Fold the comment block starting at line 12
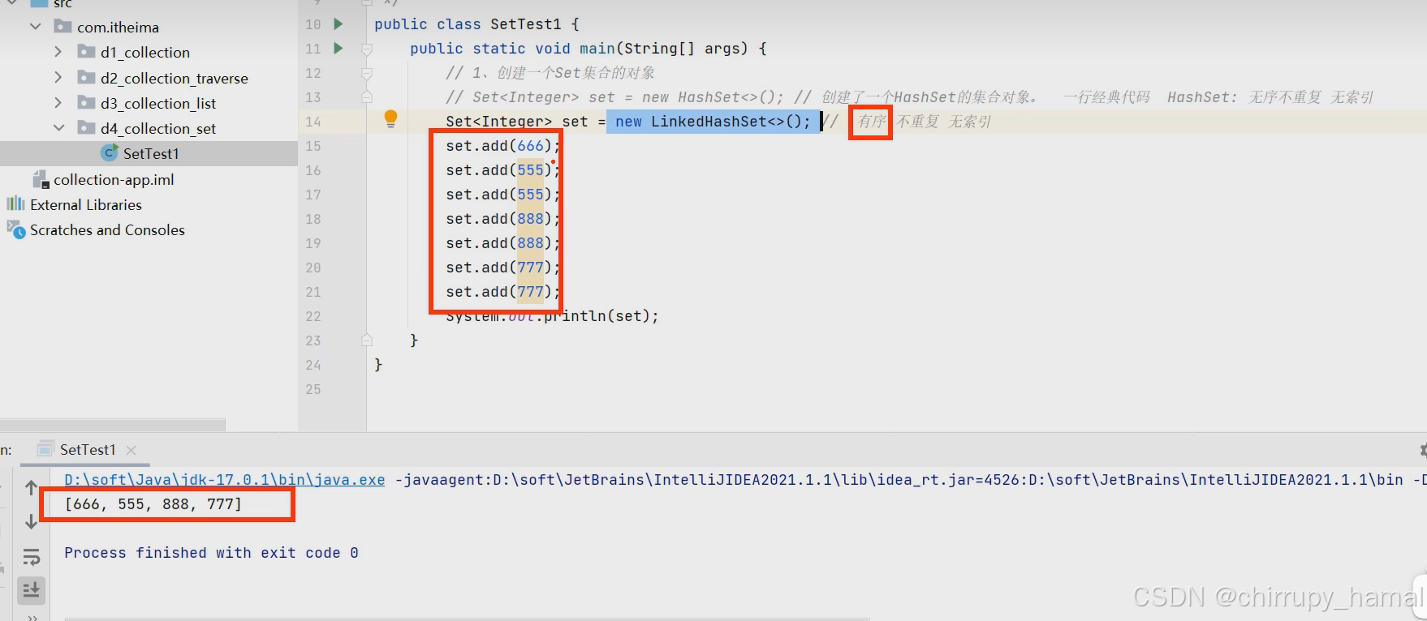 tap(367, 74)
